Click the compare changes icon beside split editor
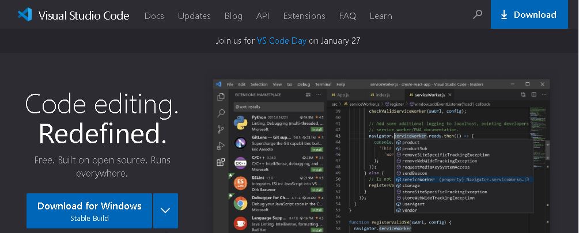The width and height of the screenshot is (579, 233). pyautogui.click(x=523, y=95)
